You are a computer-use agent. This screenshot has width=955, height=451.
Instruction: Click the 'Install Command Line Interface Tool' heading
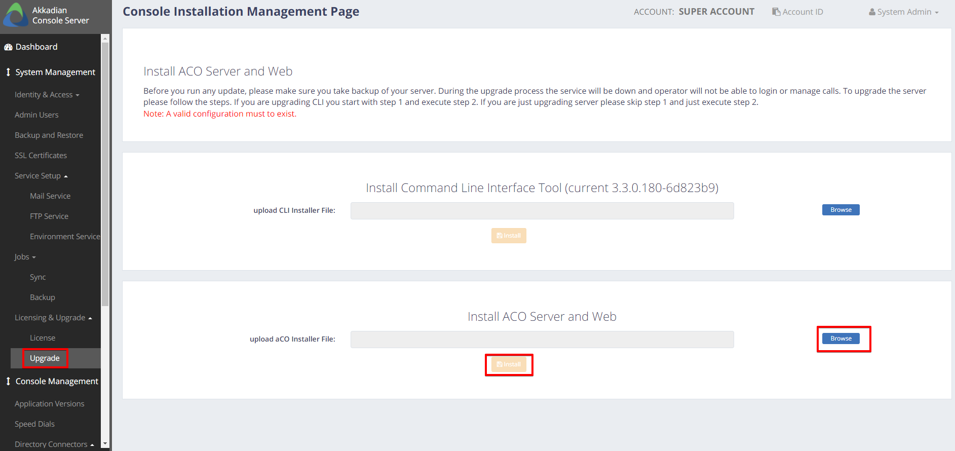click(542, 188)
